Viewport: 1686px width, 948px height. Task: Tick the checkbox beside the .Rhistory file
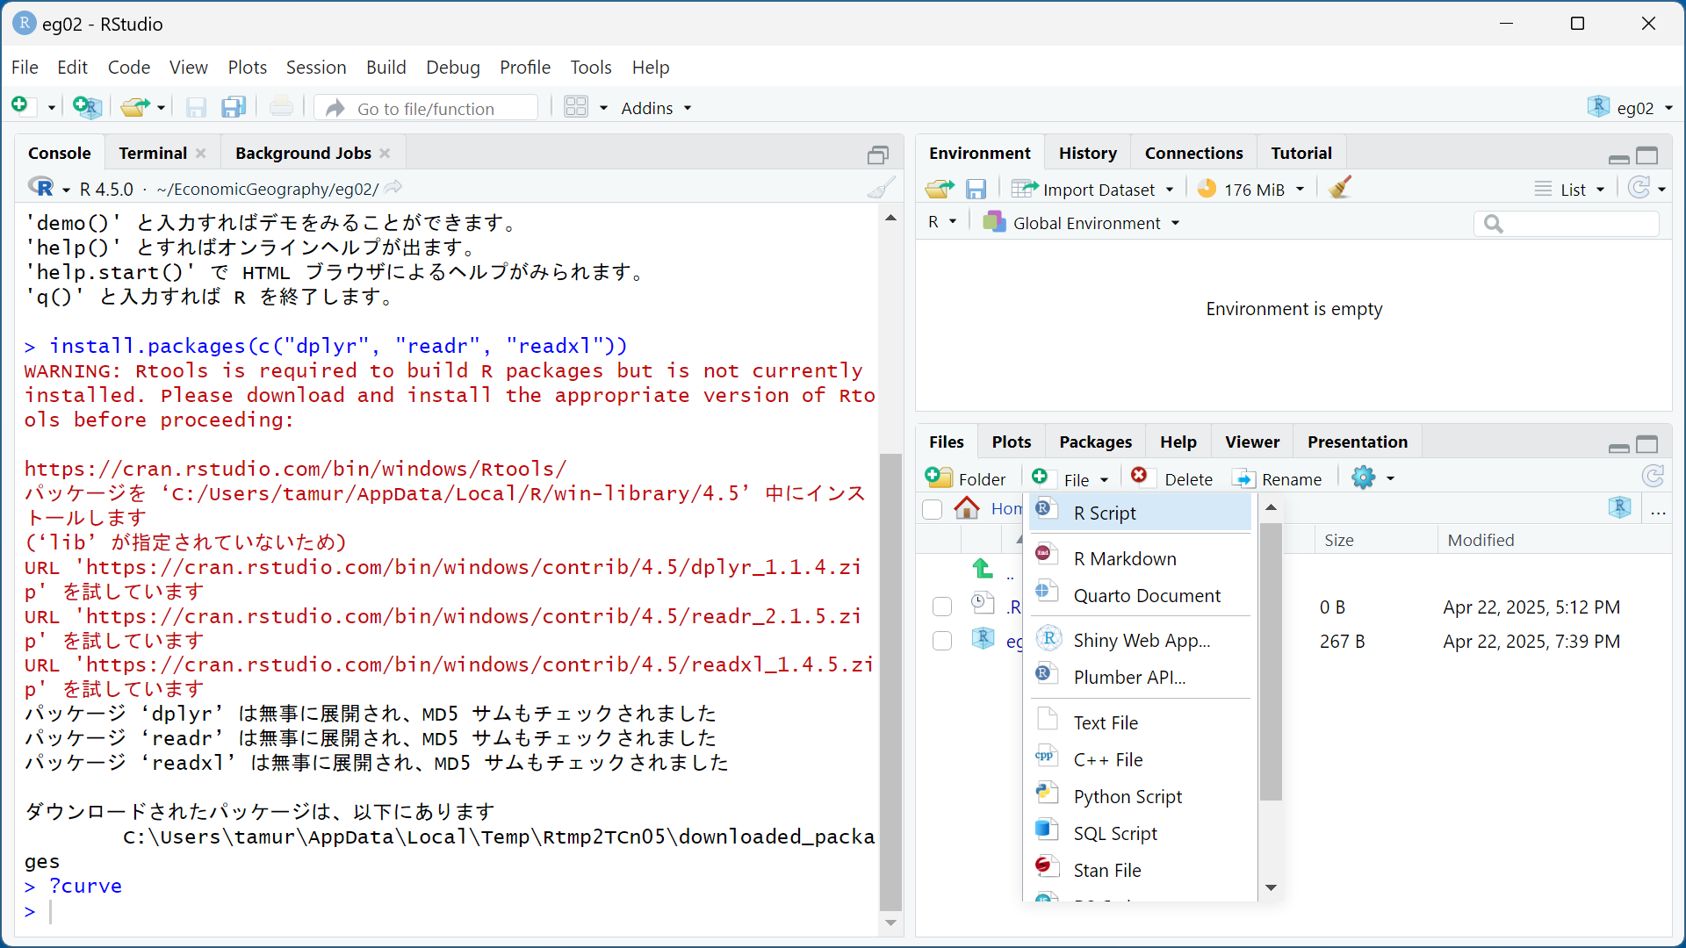(x=942, y=607)
